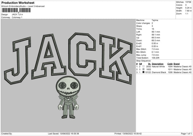Click the Colorway 1 text
This screenshot has height=136, width=193.
(x=17, y=17)
